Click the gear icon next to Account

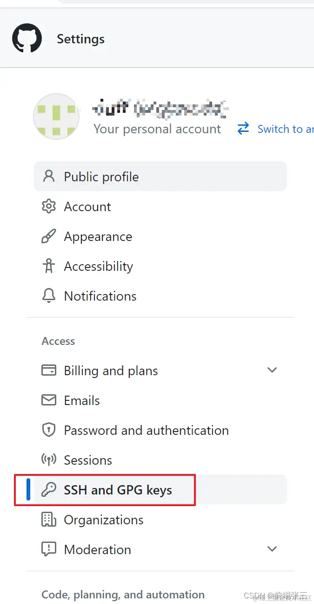coord(48,206)
